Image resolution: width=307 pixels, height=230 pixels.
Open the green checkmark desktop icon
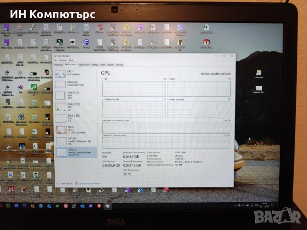click(72, 29)
